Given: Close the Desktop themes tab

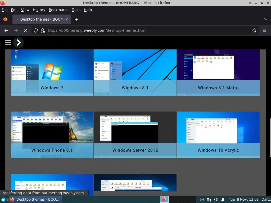Looking at the screenshot, I should [x=67, y=19].
